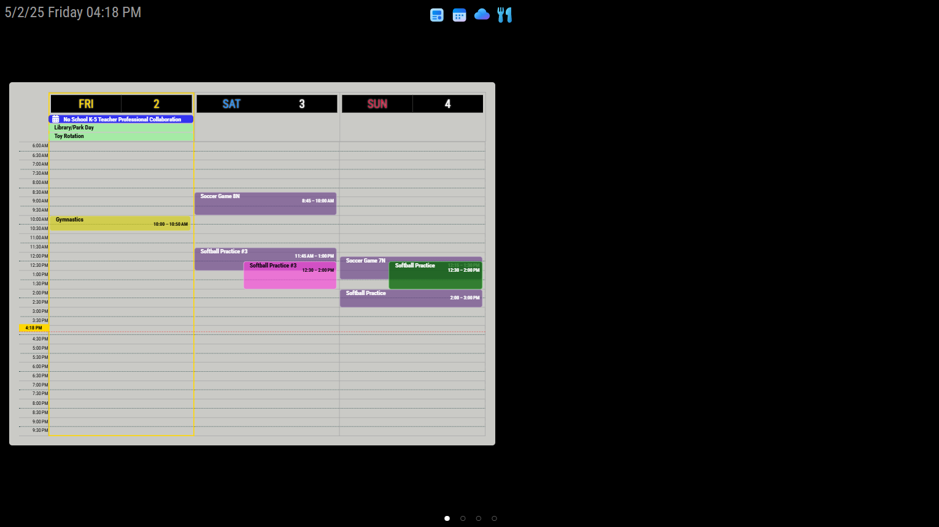
Task: Open the dashboard page icon
Action: (437, 15)
